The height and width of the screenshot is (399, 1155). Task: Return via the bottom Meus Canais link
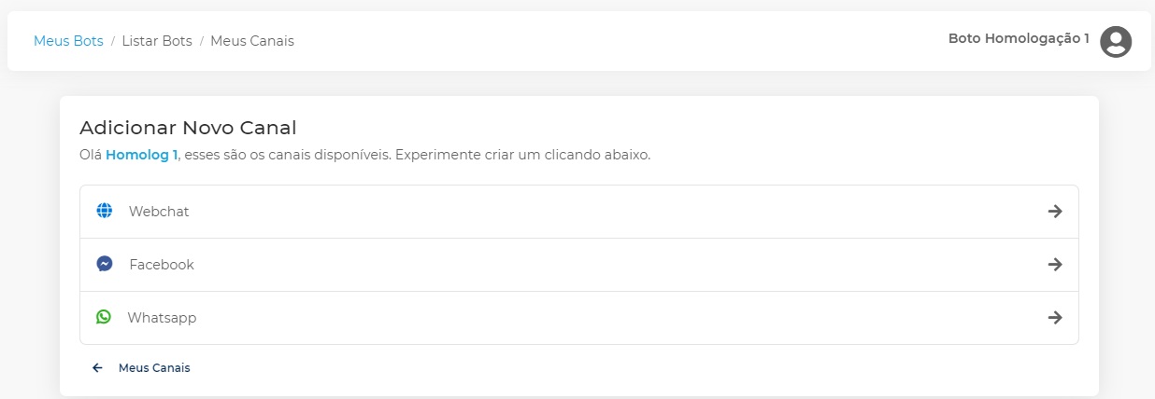click(x=154, y=368)
